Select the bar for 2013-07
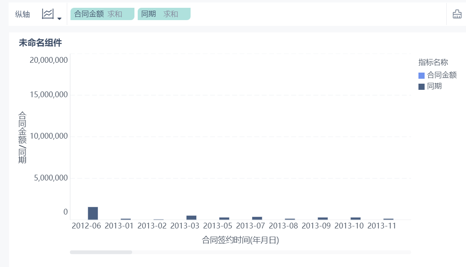The height and width of the screenshot is (267, 466). point(257,218)
